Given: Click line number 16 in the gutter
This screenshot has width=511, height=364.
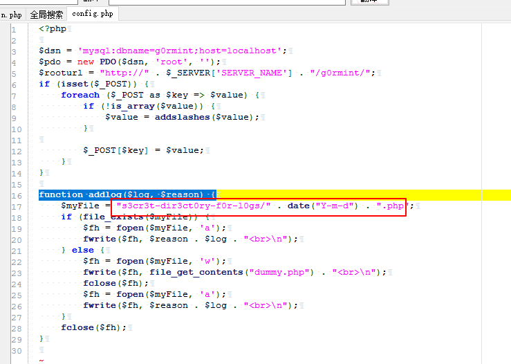Looking at the screenshot, I should point(17,196).
